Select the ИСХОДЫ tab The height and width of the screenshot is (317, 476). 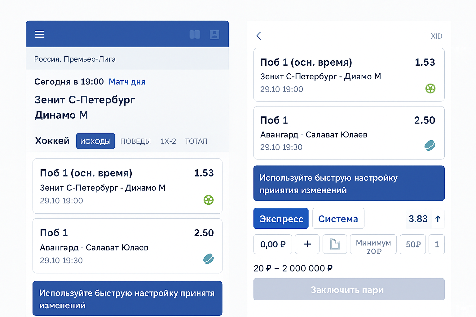click(95, 141)
